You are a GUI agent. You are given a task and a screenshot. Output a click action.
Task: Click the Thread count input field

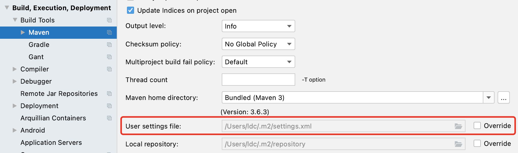coord(258,80)
